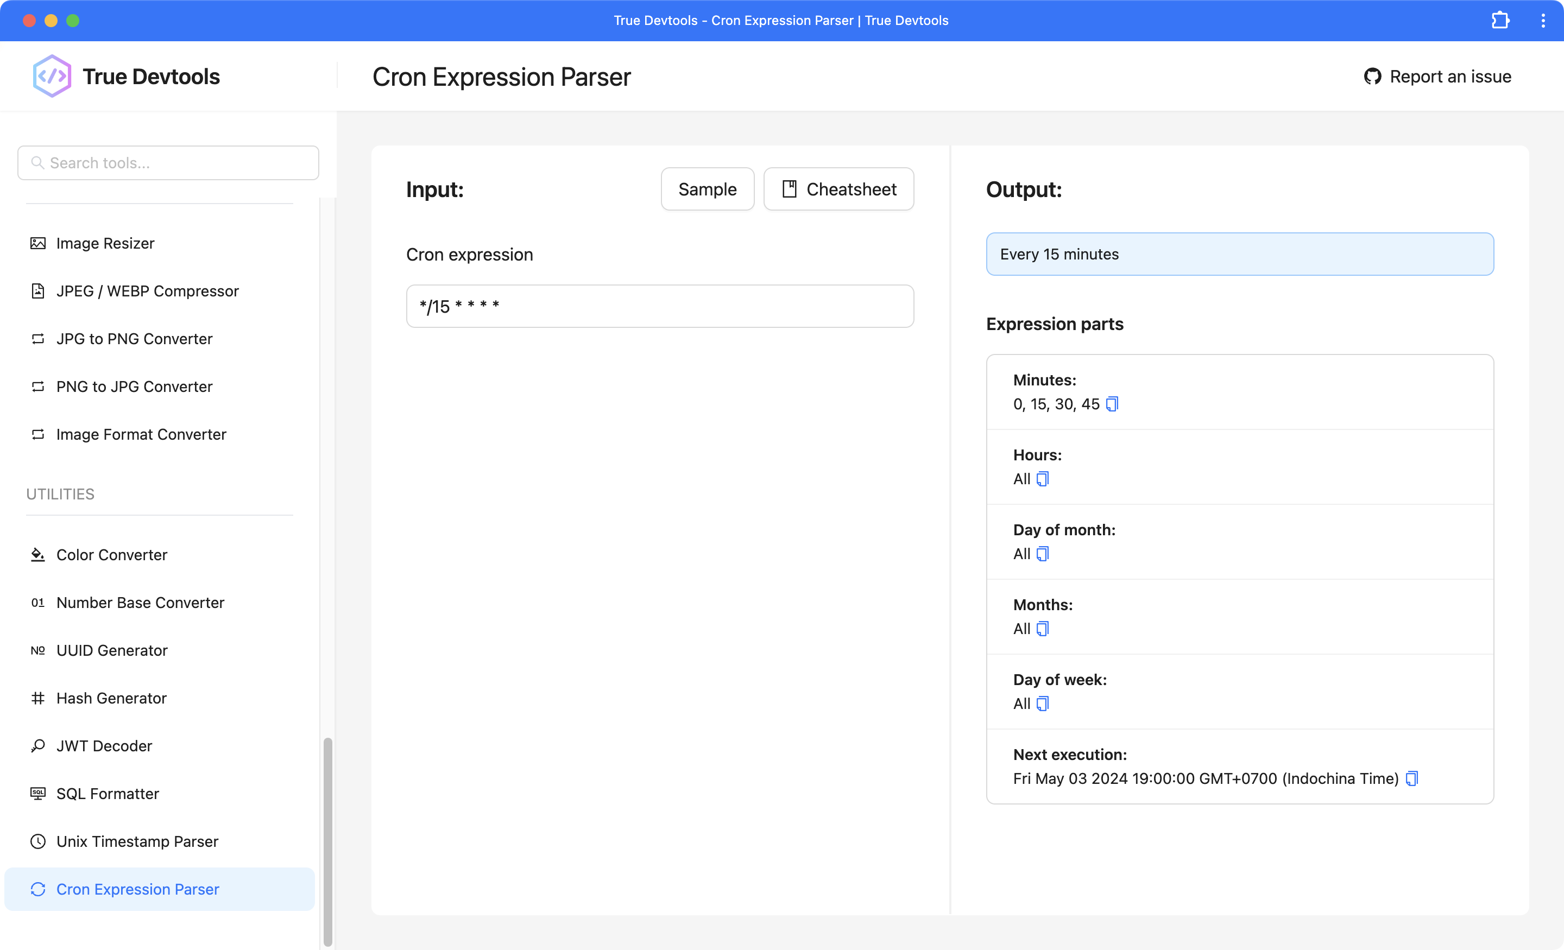Open the extensions puzzle icon in title bar
Viewport: 1564px width, 950px height.
[1500, 20]
